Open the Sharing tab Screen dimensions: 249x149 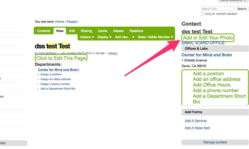[x=86, y=31]
